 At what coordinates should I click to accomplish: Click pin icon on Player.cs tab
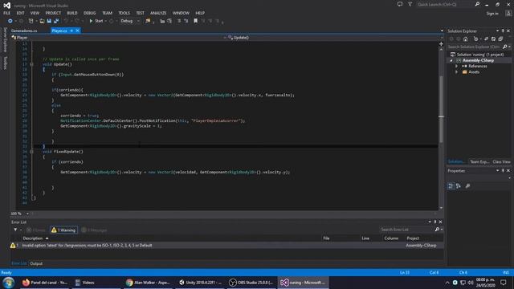[x=71, y=31]
